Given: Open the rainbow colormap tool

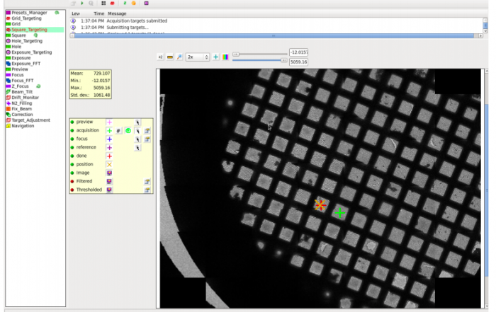Looking at the screenshot, I should [x=225, y=57].
